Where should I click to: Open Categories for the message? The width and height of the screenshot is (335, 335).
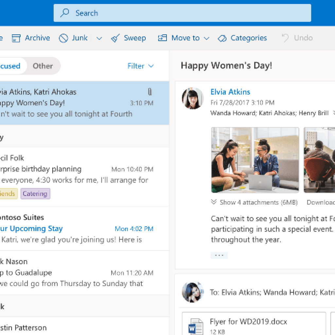click(242, 38)
